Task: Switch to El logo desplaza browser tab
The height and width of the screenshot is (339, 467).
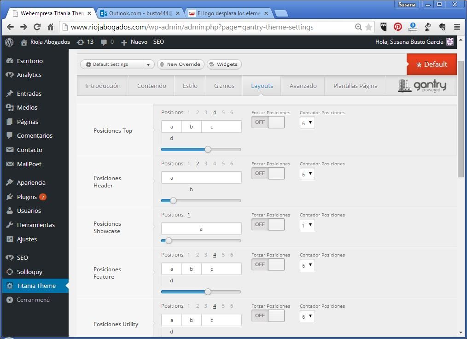Action: pyautogui.click(x=228, y=13)
